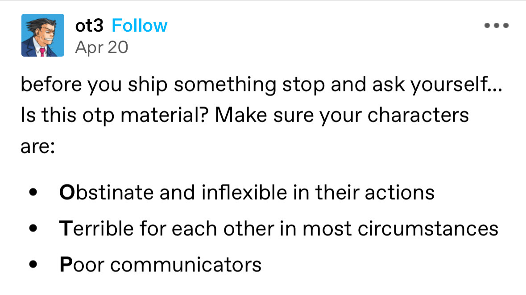Click the bullet dot before Poor

(x=33, y=265)
